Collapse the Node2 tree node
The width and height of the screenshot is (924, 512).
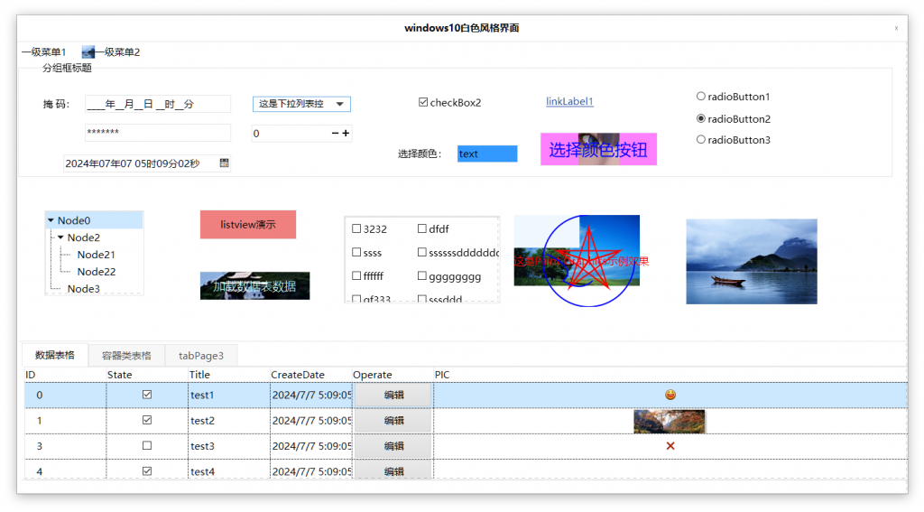[60, 237]
